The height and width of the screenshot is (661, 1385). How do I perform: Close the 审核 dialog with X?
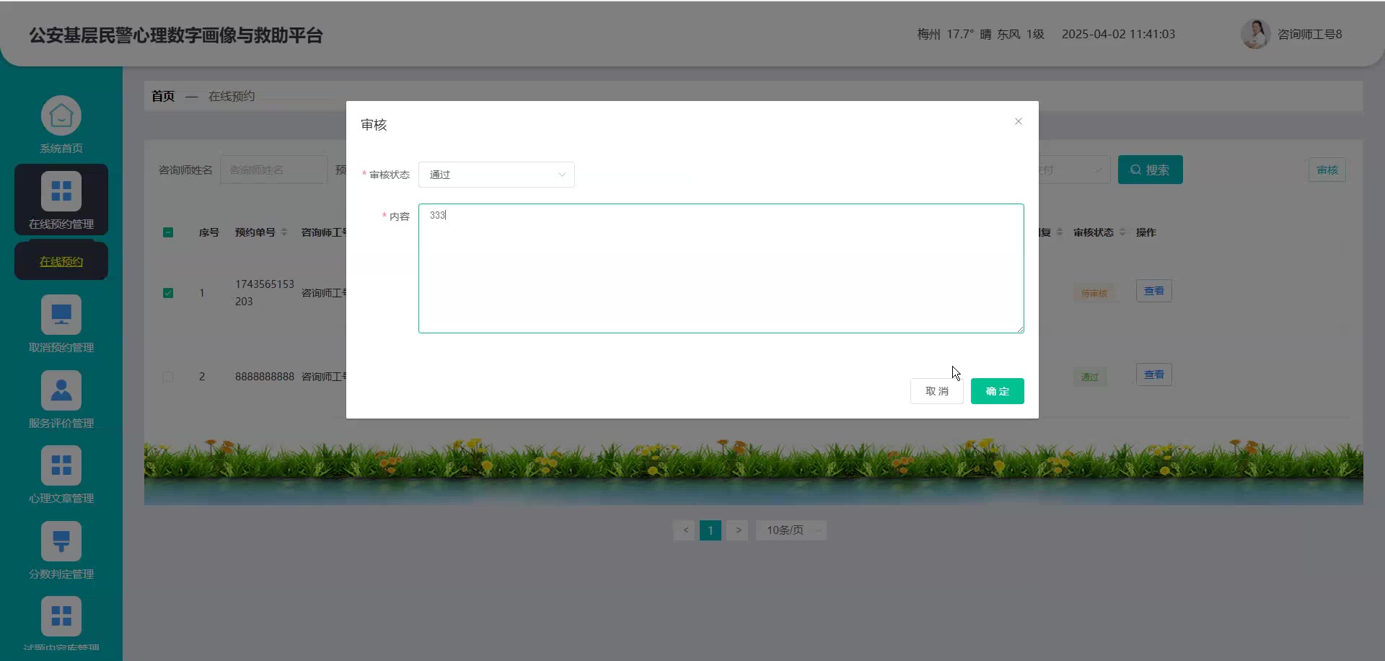pyautogui.click(x=1019, y=121)
